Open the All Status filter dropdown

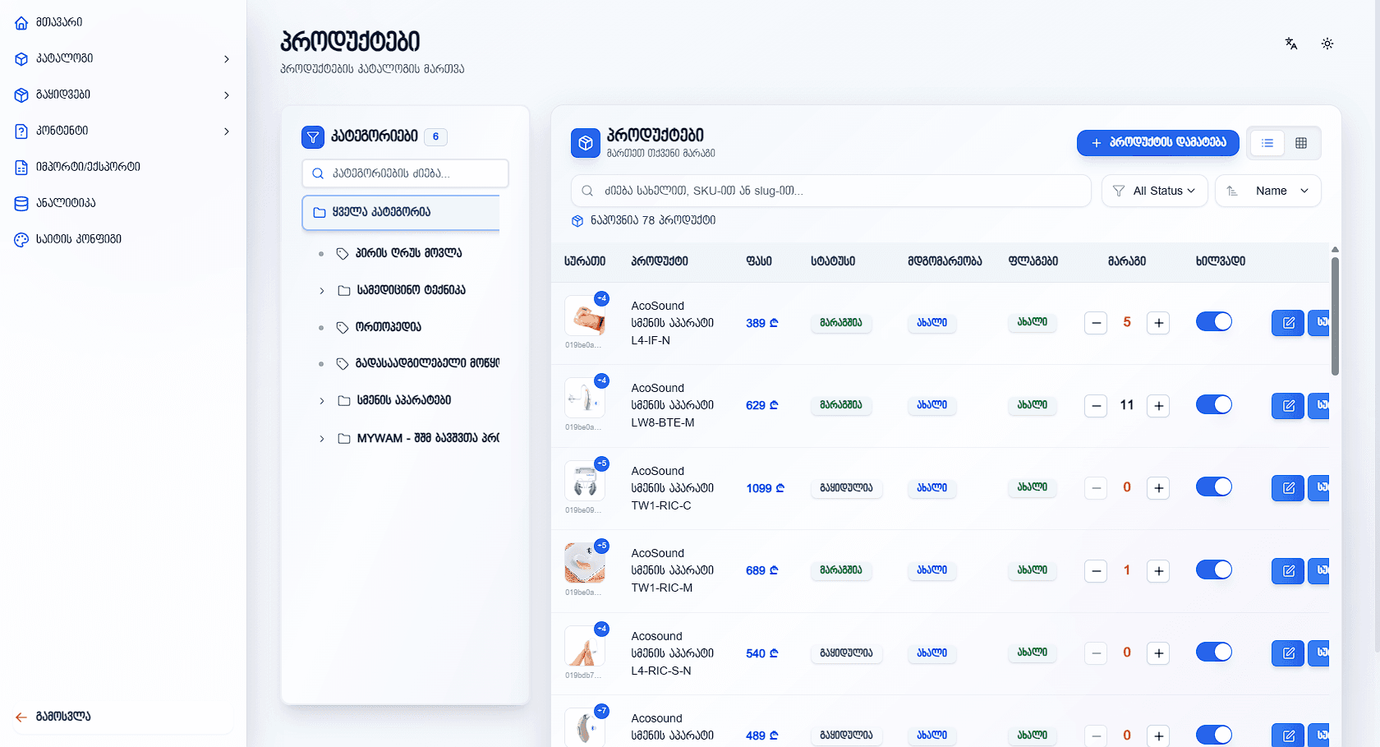(1154, 191)
